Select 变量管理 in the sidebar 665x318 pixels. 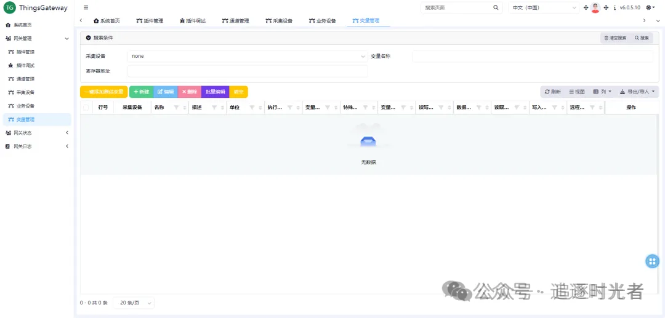coord(37,119)
